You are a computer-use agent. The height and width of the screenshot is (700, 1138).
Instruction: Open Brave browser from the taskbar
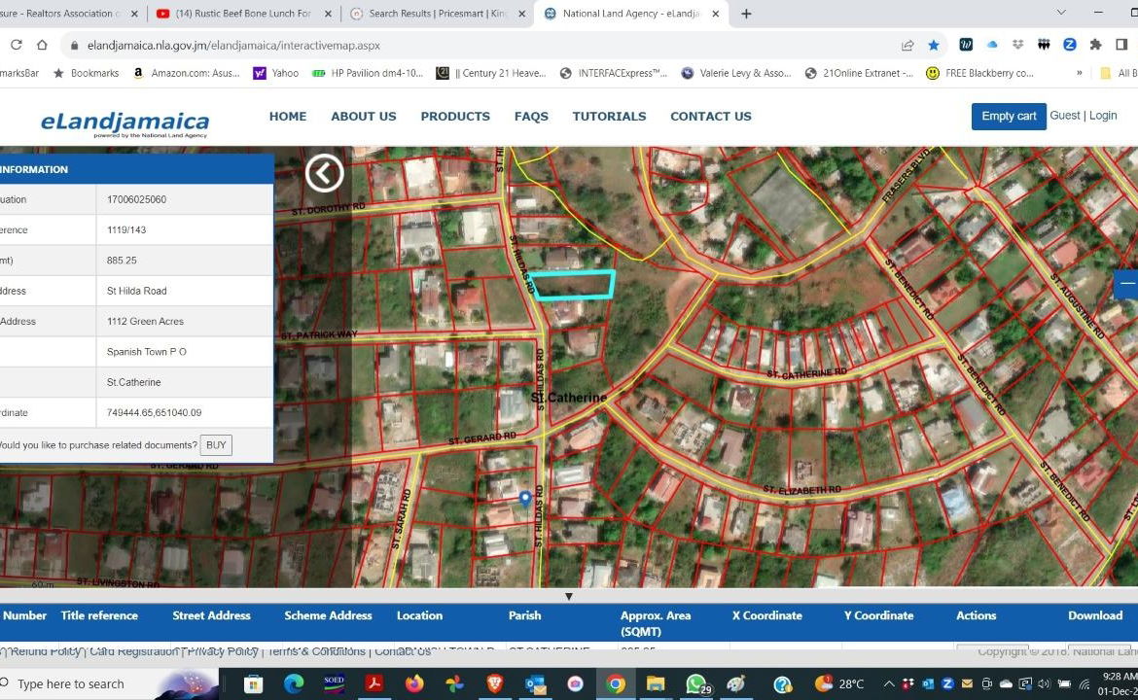coord(495,683)
